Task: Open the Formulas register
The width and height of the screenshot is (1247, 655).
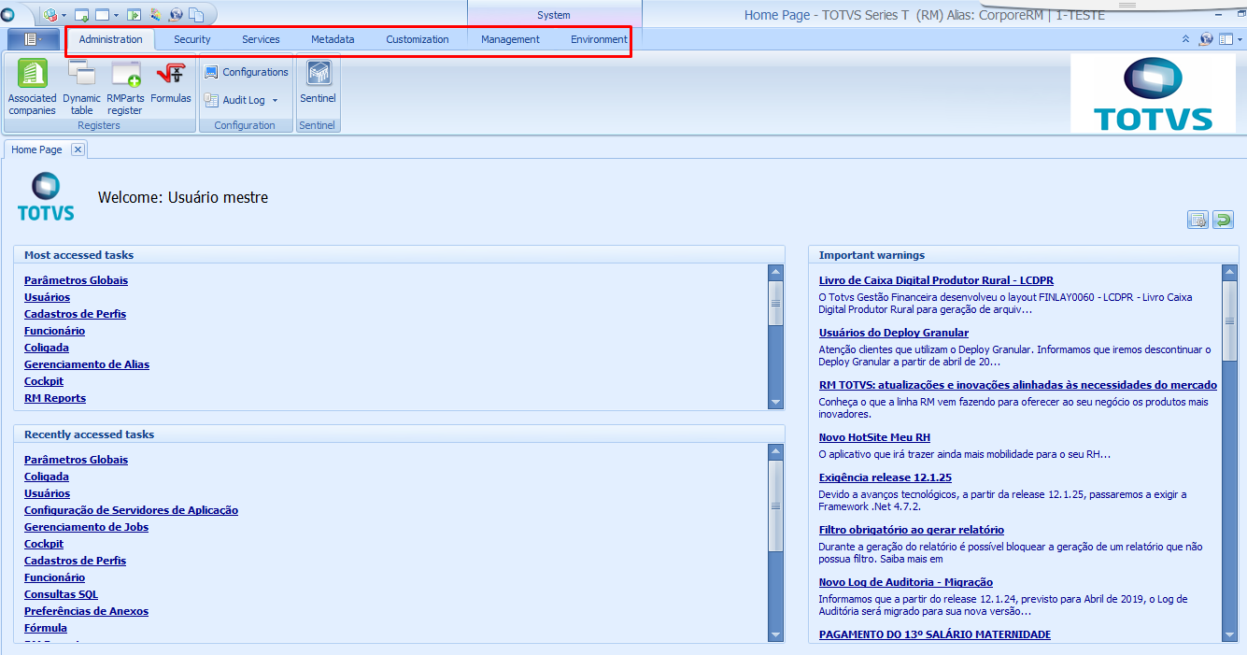Action: point(170,82)
